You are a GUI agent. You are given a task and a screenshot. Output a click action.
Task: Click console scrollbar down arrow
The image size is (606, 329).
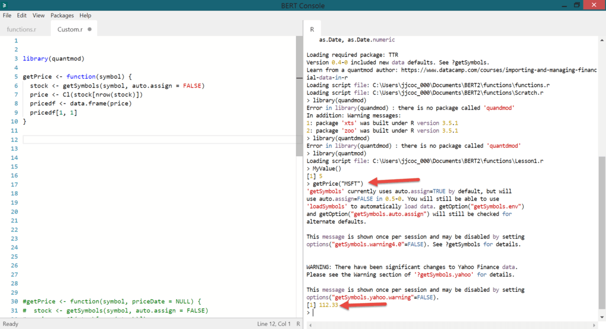[x=602, y=317]
